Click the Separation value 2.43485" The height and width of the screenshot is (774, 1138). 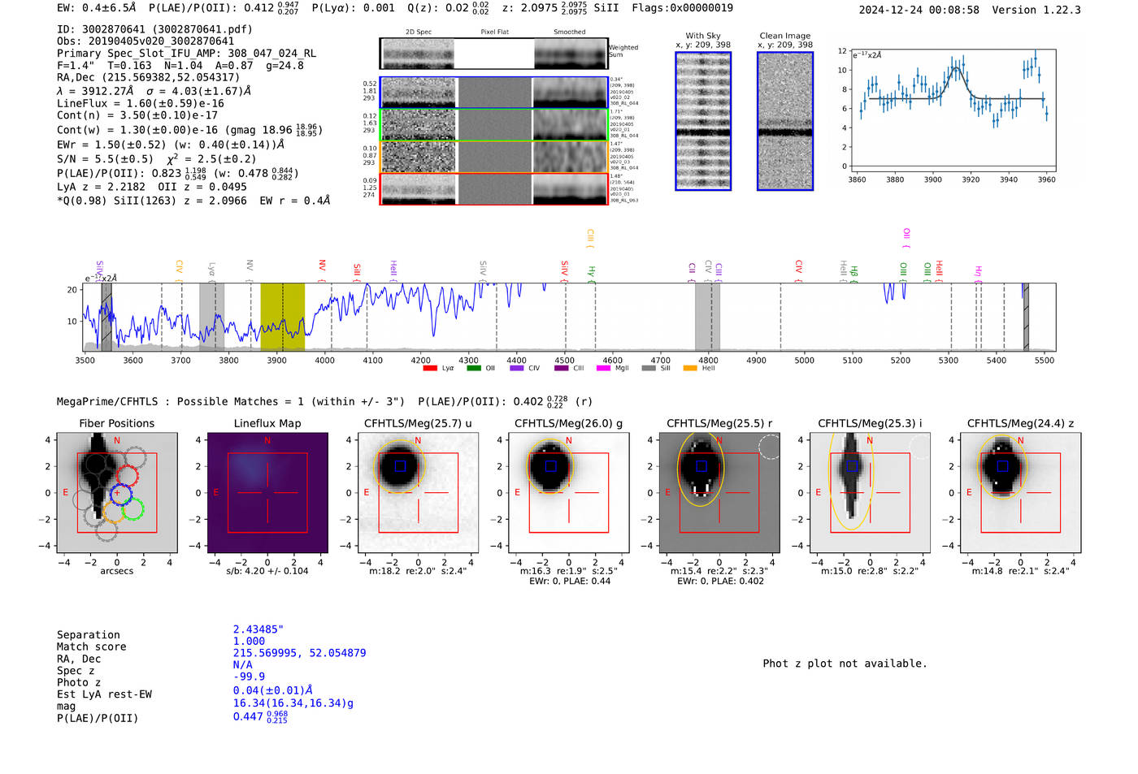tap(258, 629)
